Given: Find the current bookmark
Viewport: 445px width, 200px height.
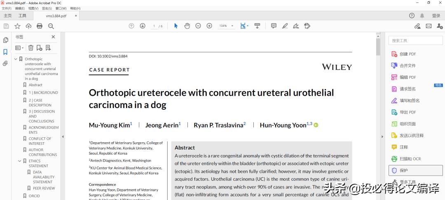Looking at the screenshot, I should click(48, 48).
